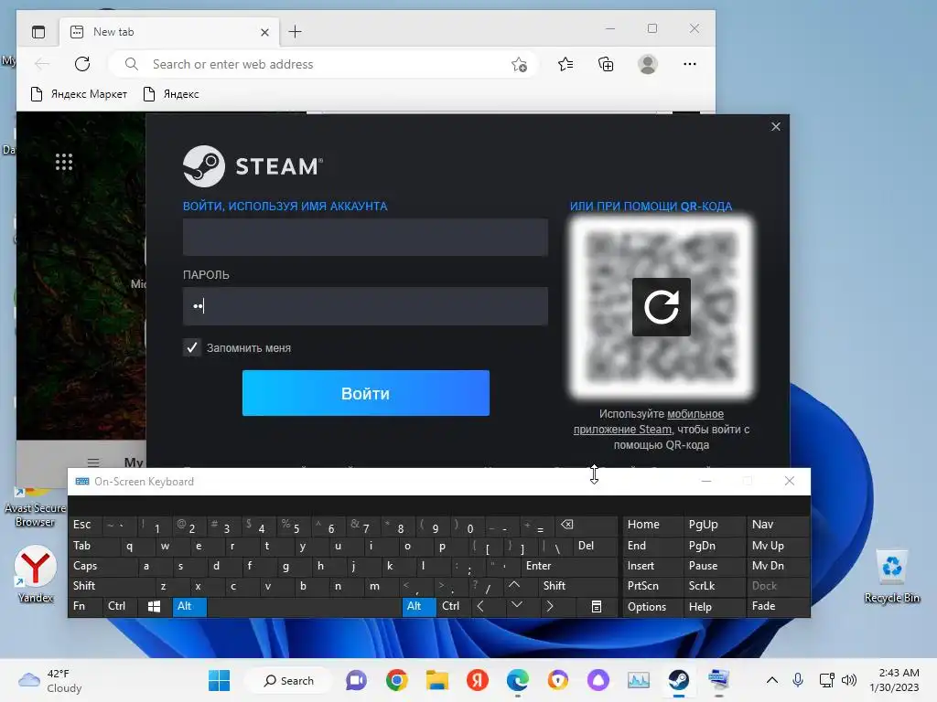Open the weather widget 42°F Cloudy
This screenshot has height=702, width=937.
[51, 680]
